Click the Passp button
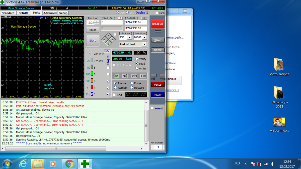Image resolution: width=301 pixels, height=169 pixels. 158,85
